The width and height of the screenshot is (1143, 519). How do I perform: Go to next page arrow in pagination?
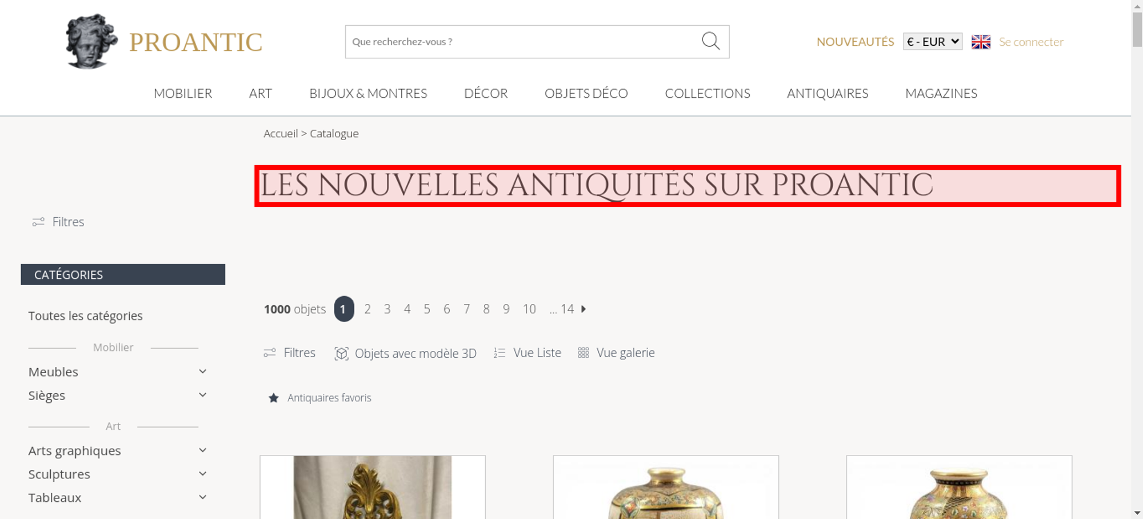584,309
